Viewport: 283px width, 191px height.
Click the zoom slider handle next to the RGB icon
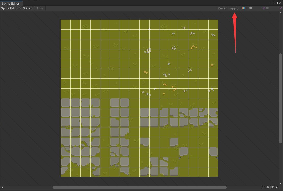tap(251, 8)
